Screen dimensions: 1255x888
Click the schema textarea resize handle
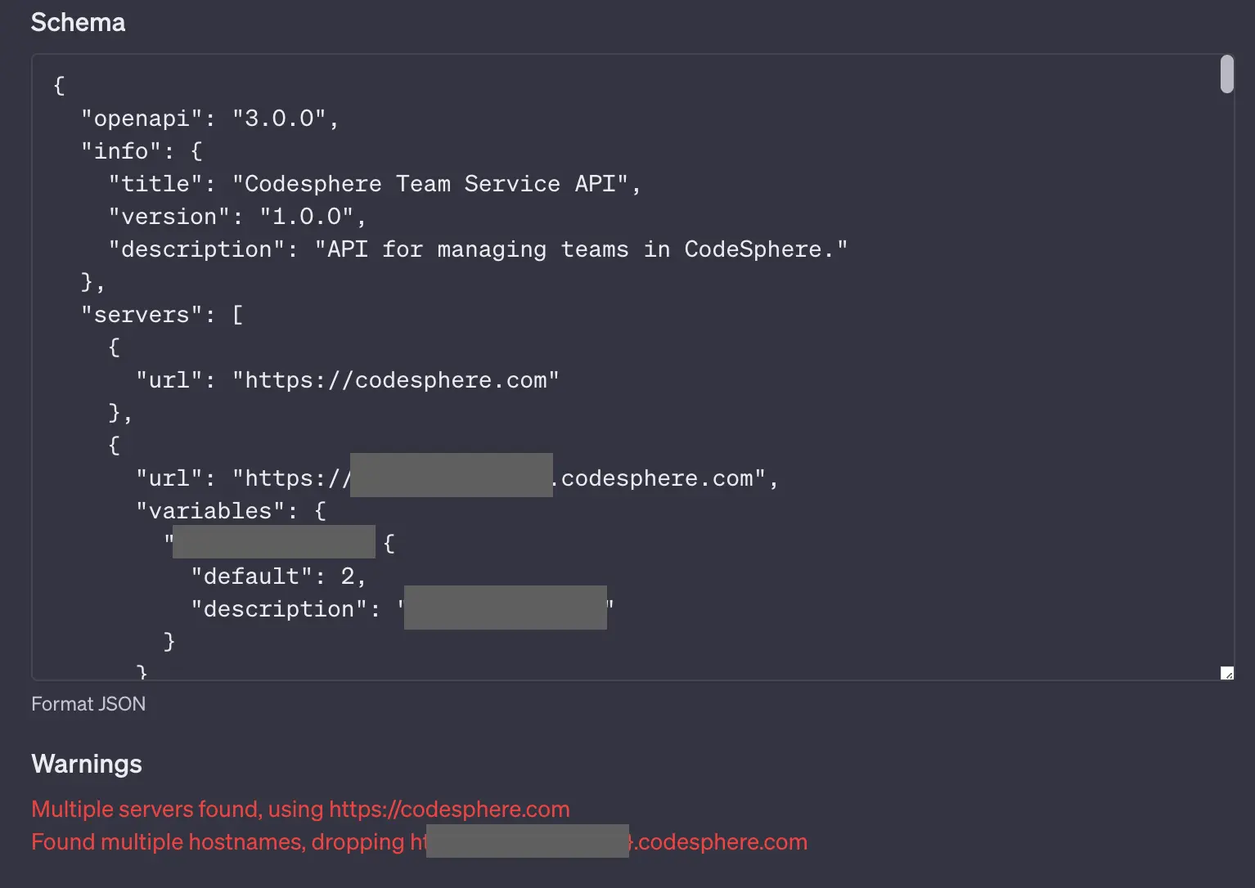click(1226, 673)
